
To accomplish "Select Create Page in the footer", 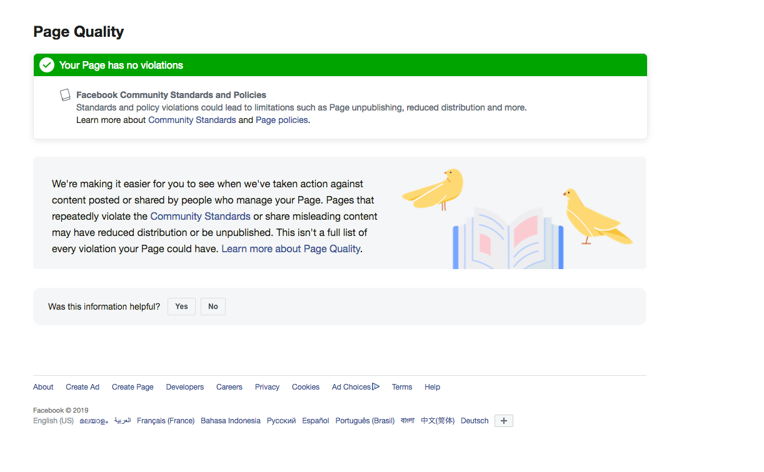I will point(133,387).
